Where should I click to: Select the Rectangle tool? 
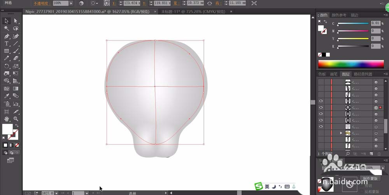click(x=7, y=51)
